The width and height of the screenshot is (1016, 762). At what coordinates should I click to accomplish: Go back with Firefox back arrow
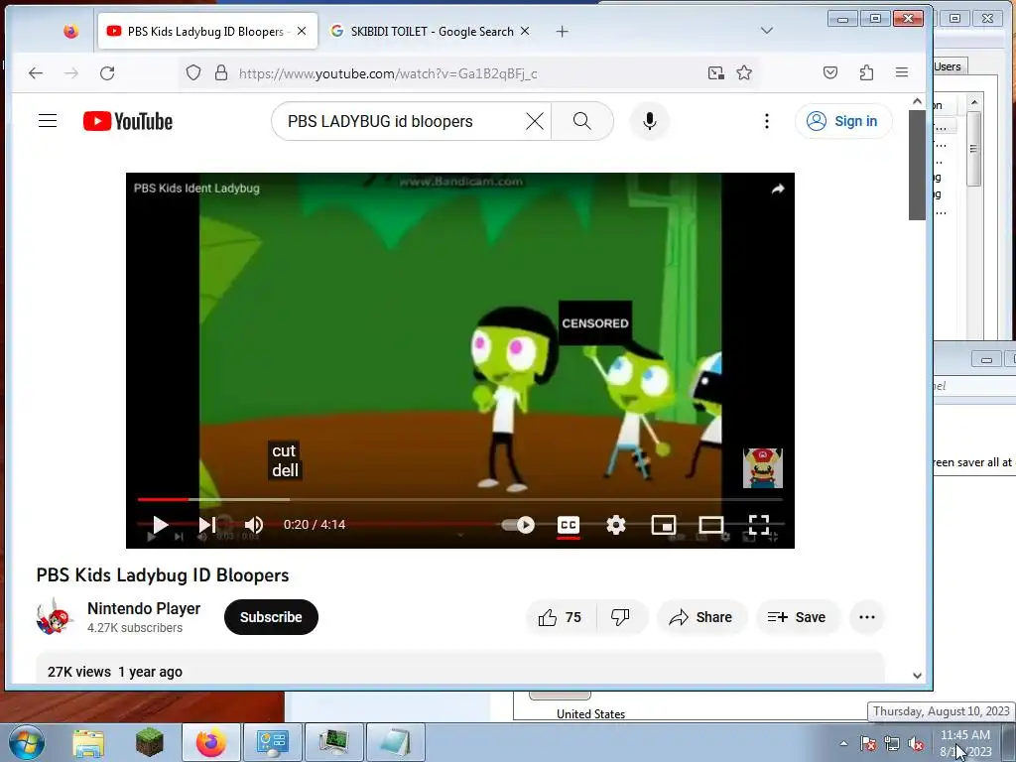point(36,73)
